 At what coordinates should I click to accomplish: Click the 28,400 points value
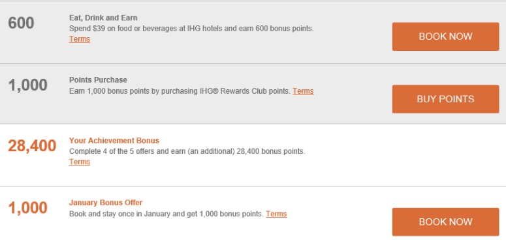32,146
